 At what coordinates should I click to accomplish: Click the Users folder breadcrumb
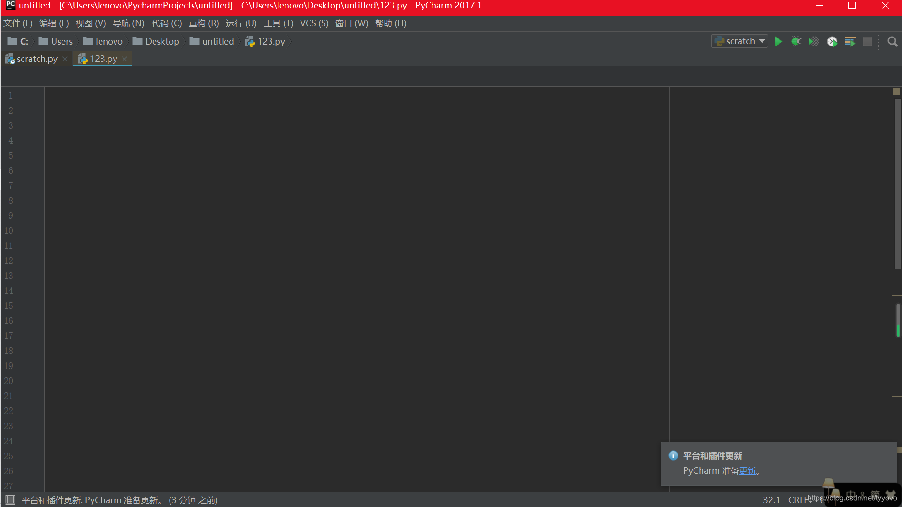point(56,41)
